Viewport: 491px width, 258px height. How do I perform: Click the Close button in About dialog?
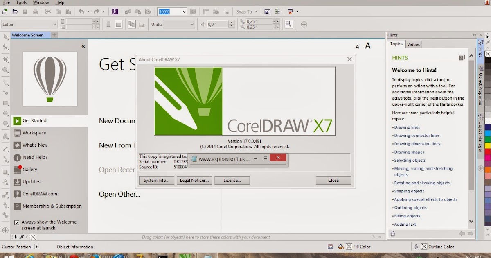333,180
